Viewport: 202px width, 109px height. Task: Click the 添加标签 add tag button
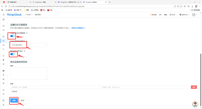pos(14,91)
